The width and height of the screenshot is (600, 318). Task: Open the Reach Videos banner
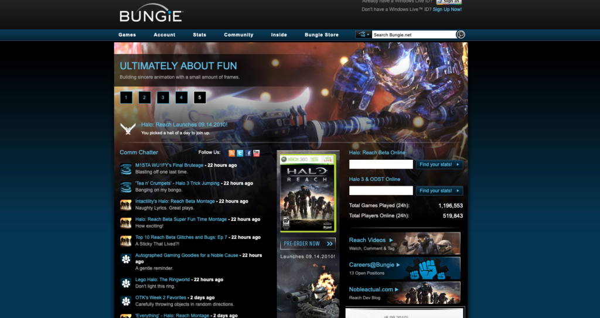coord(404,244)
